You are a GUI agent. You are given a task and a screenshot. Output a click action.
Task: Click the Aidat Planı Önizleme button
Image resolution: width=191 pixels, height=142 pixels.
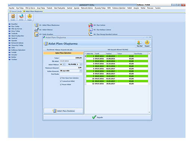click(x=63, y=111)
